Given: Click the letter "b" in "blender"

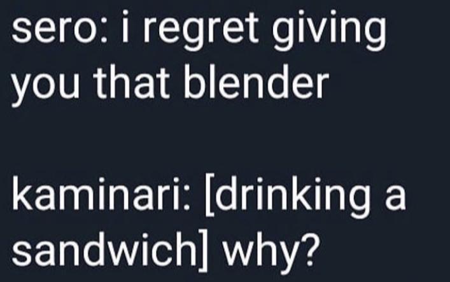Looking at the screenshot, I should pyautogui.click(x=193, y=81).
